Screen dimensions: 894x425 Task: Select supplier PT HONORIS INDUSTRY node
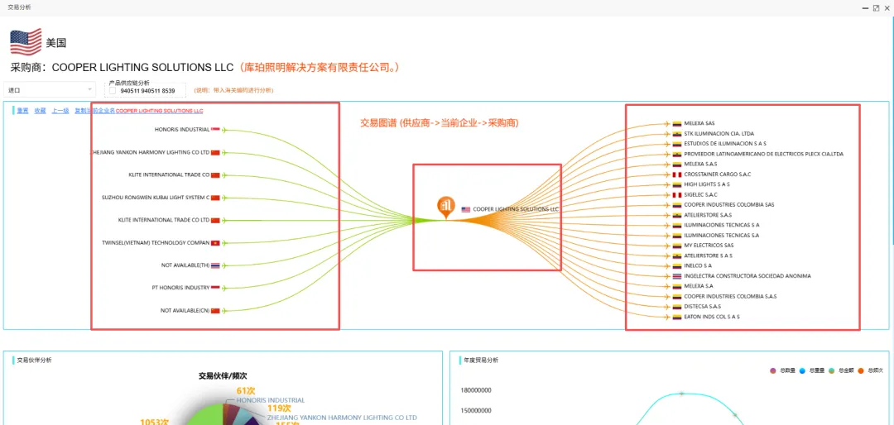(x=182, y=288)
